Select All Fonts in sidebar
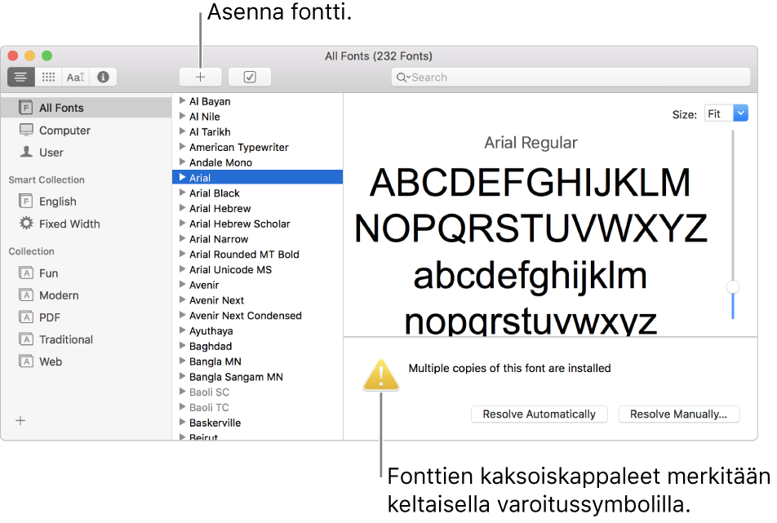This screenshot has height=523, width=777. [87, 108]
